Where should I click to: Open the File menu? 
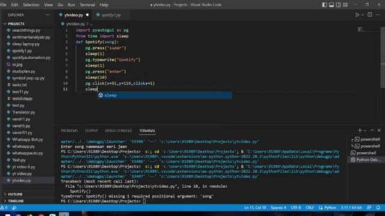point(4,5)
